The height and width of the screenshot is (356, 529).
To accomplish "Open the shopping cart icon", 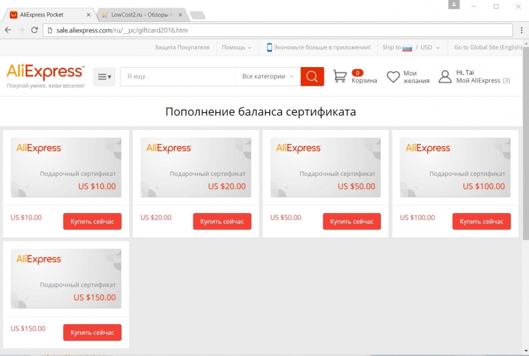I will click(x=340, y=76).
